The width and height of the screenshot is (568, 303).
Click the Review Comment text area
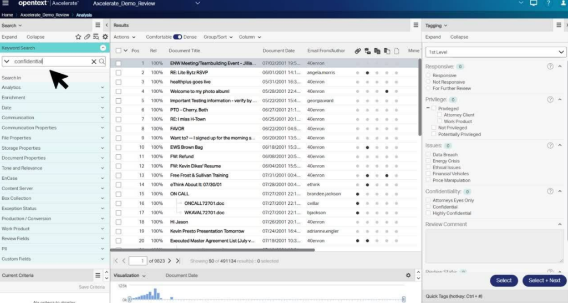pos(494,246)
